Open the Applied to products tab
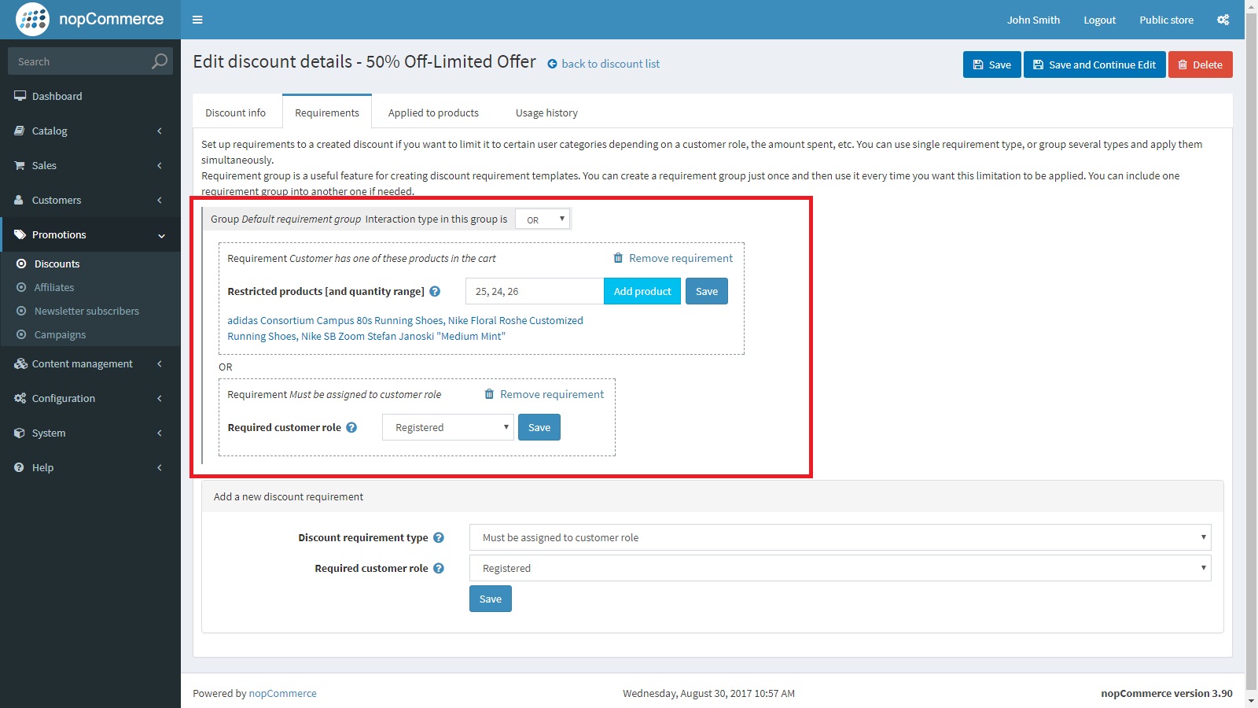Screen dimensions: 1258x708 point(433,112)
